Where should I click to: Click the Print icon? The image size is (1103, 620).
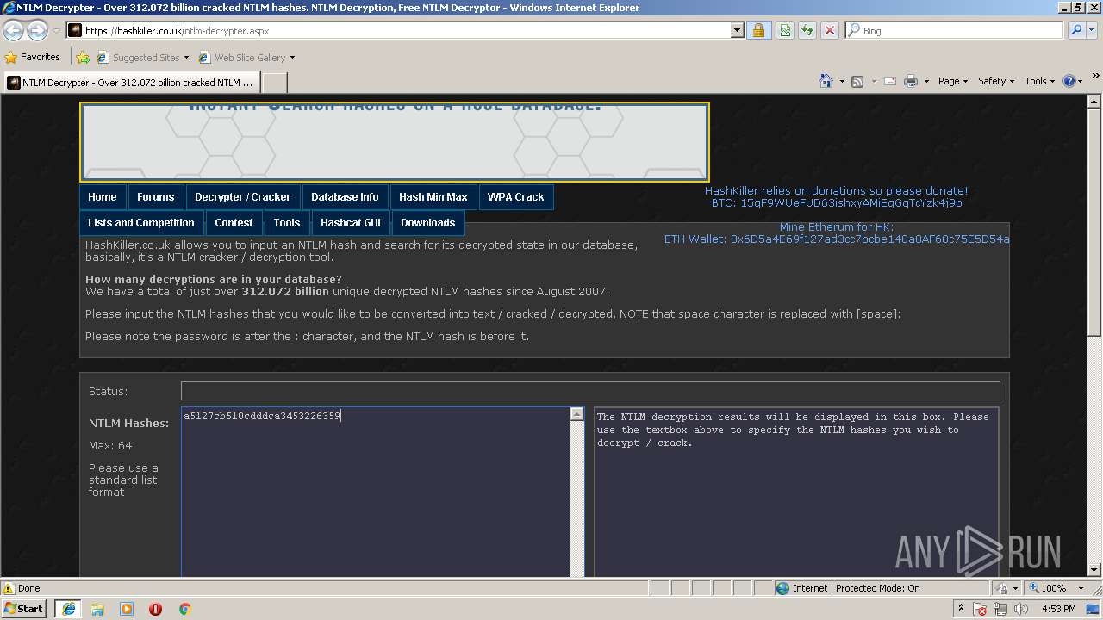click(911, 81)
